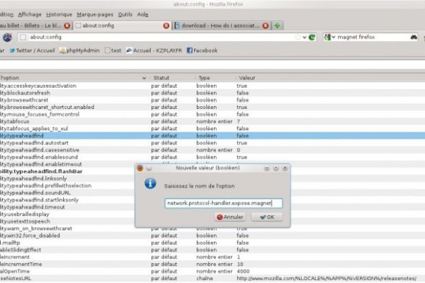The image size is (425, 283).
Task: Open the Facebook bookmark
Action: pyautogui.click(x=201, y=50)
